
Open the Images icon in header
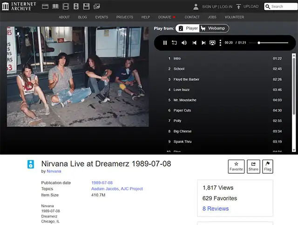tap(97, 7)
